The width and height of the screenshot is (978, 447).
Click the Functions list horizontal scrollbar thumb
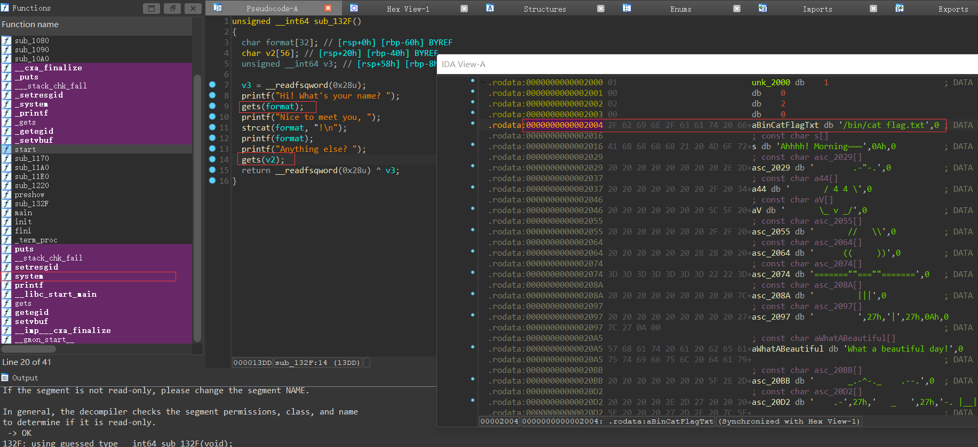(x=28, y=349)
